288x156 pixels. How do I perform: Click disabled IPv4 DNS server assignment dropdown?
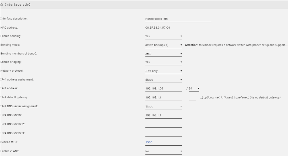[x=164, y=106]
